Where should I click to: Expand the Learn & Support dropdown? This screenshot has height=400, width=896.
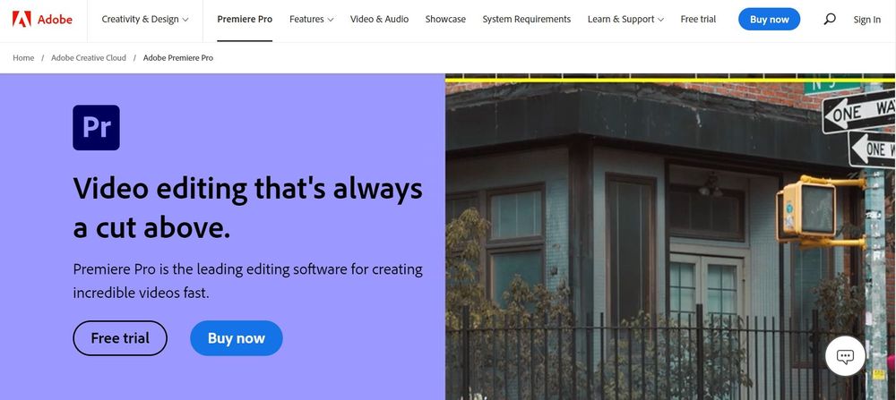pos(625,20)
